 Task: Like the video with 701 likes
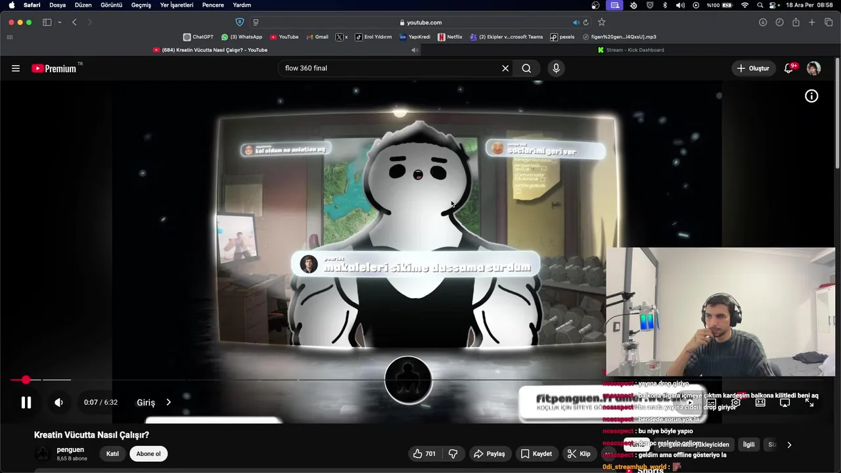coord(424,454)
